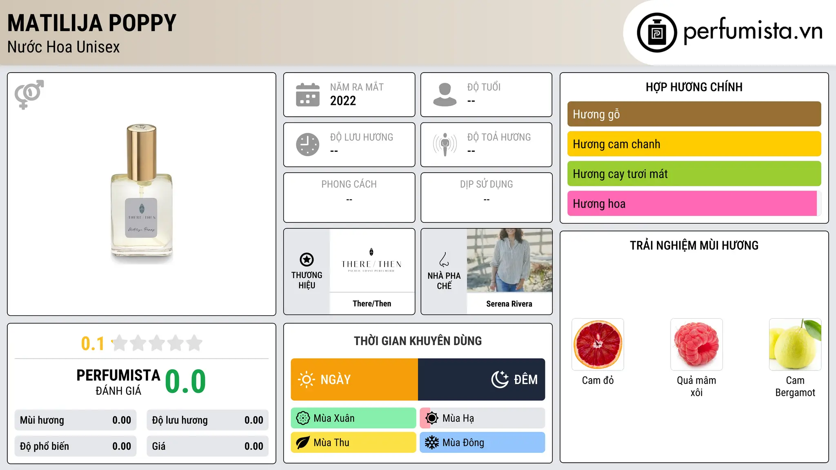This screenshot has height=470, width=836.
Task: Click the moon icon in the Đêm bar
Action: click(500, 379)
